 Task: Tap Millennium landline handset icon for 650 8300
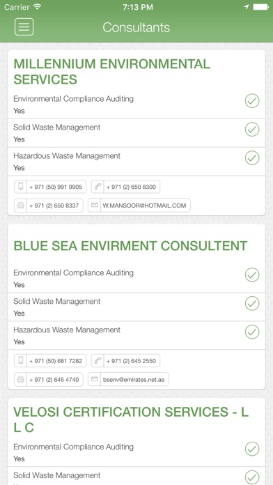(97, 187)
